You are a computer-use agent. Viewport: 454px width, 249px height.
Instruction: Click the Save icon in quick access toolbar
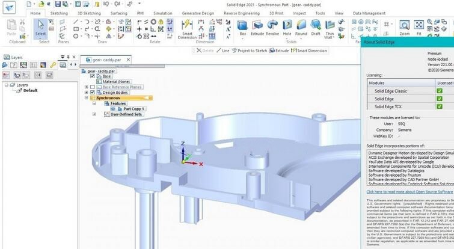[58, 4]
